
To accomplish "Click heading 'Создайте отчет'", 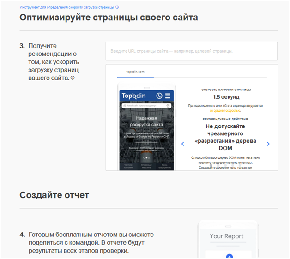I will (54, 195).
